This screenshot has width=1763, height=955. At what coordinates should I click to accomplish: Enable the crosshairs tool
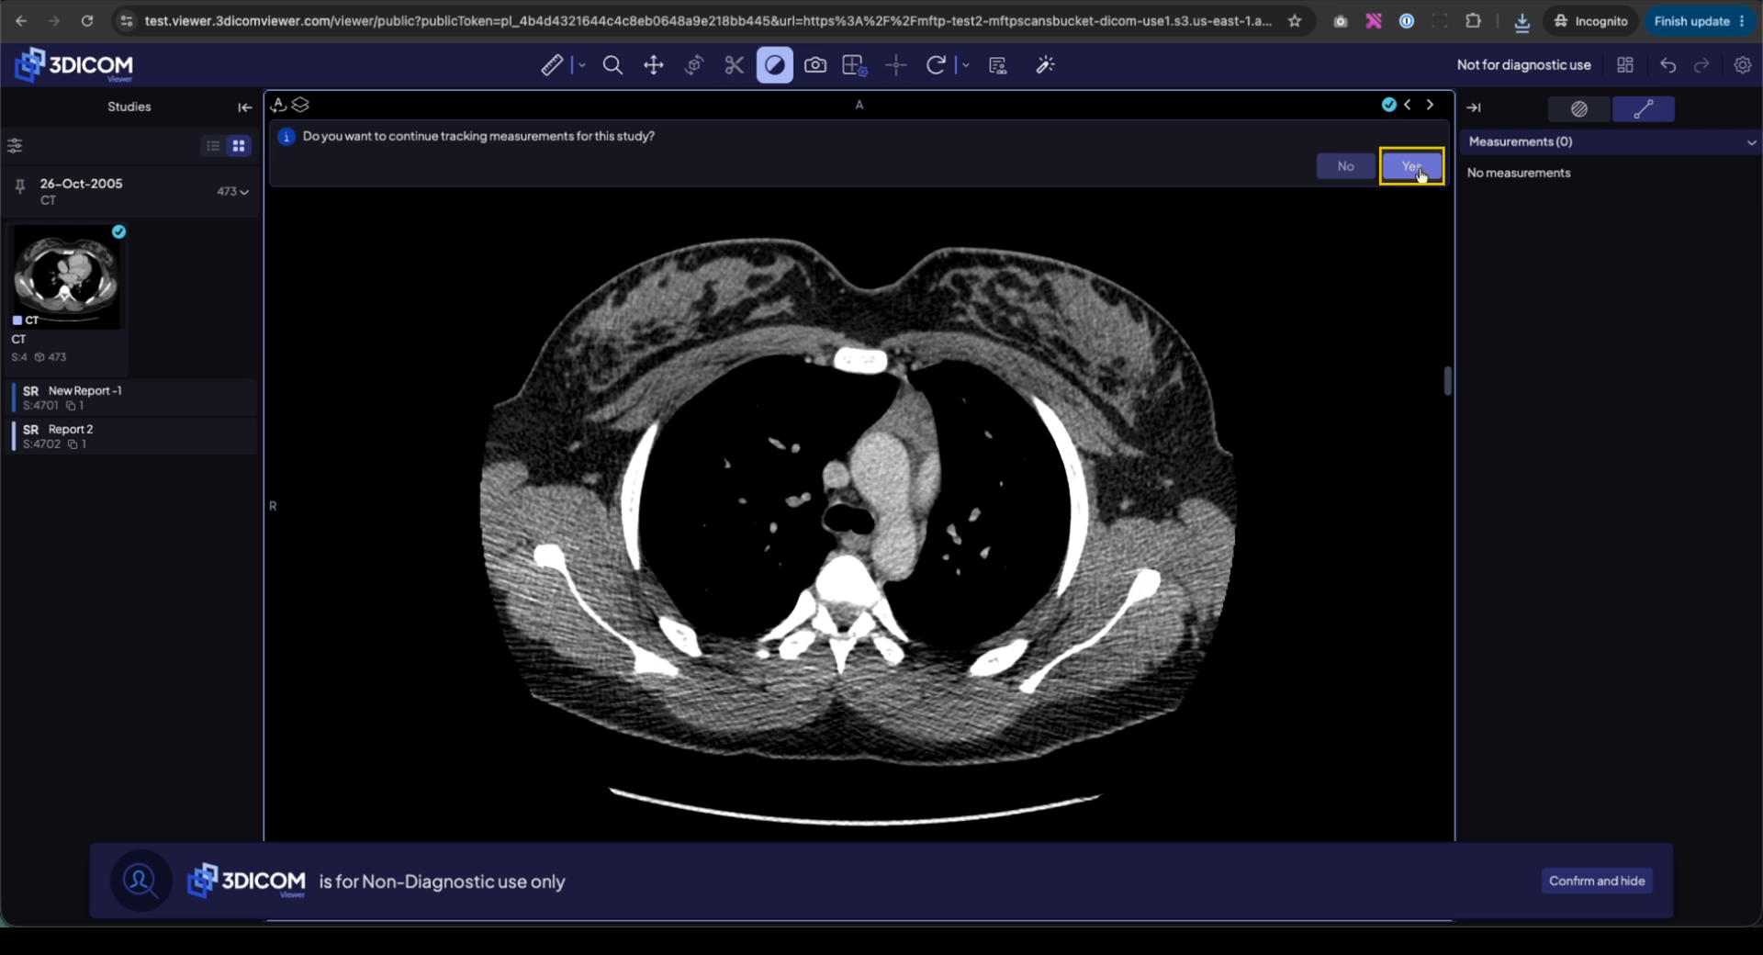click(896, 65)
